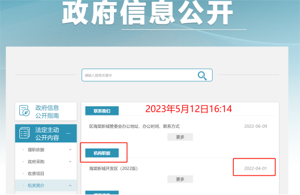Expand the 履职依据 chevron
Image resolution: width=300 pixels, height=195 pixels.
pyautogui.click(x=70, y=150)
